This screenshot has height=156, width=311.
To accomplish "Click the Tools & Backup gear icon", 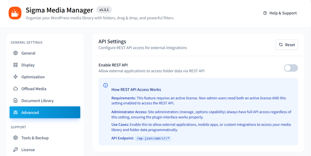I will [15, 137].
